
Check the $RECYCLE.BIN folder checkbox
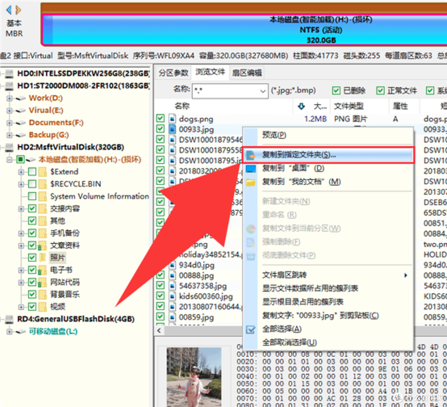point(32,184)
